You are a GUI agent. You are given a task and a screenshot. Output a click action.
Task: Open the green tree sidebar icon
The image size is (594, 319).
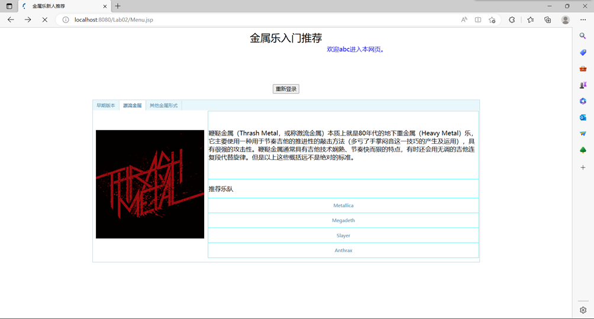pyautogui.click(x=583, y=150)
